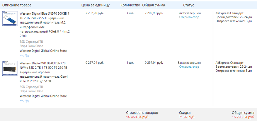Viewport: 257px width, 121px height.
Task: Click the "Цена за единицу" column header
Action: click(96, 5)
